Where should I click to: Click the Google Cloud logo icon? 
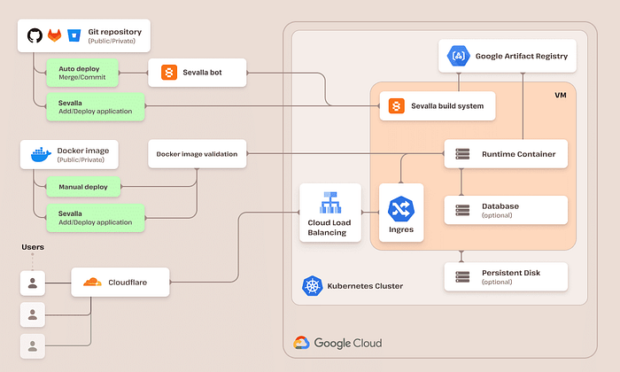[301, 343]
